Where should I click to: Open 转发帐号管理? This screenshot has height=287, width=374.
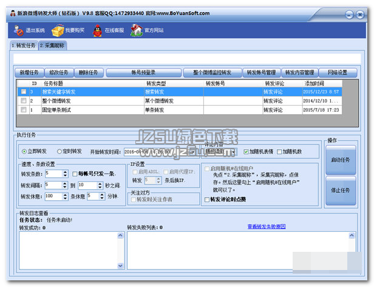[262, 72]
